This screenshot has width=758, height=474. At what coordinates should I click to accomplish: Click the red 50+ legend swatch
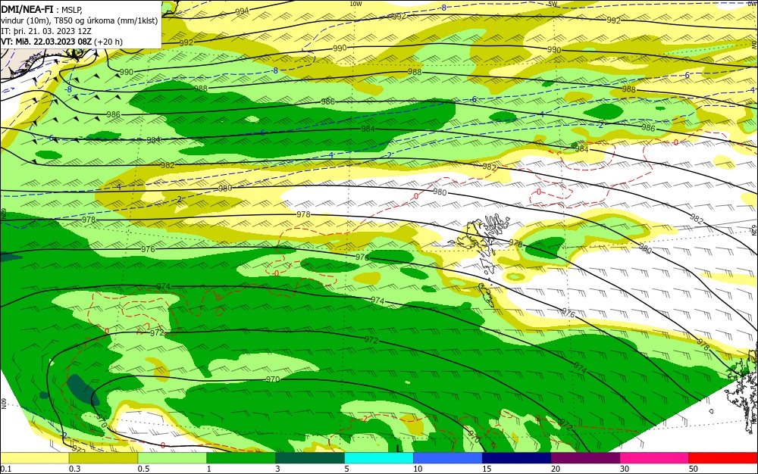coord(723,458)
